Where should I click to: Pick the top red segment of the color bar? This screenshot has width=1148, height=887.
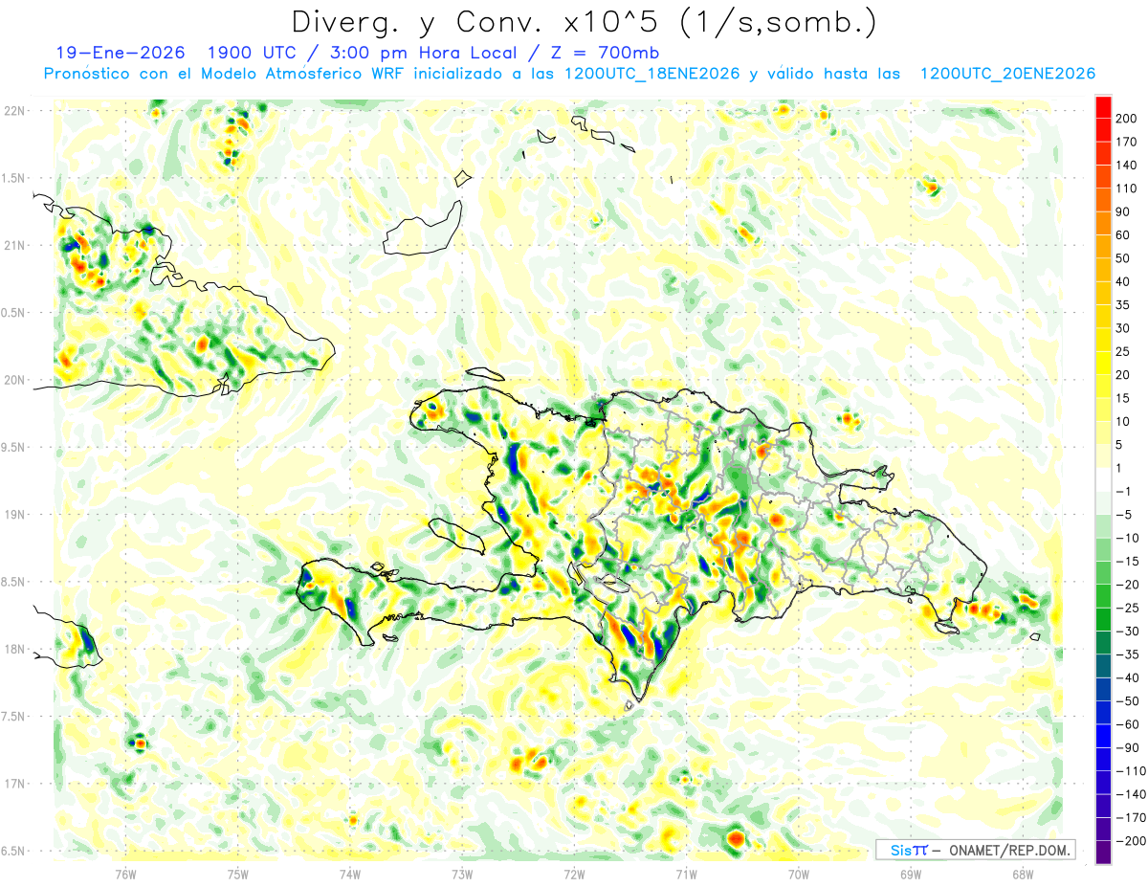1103,106
